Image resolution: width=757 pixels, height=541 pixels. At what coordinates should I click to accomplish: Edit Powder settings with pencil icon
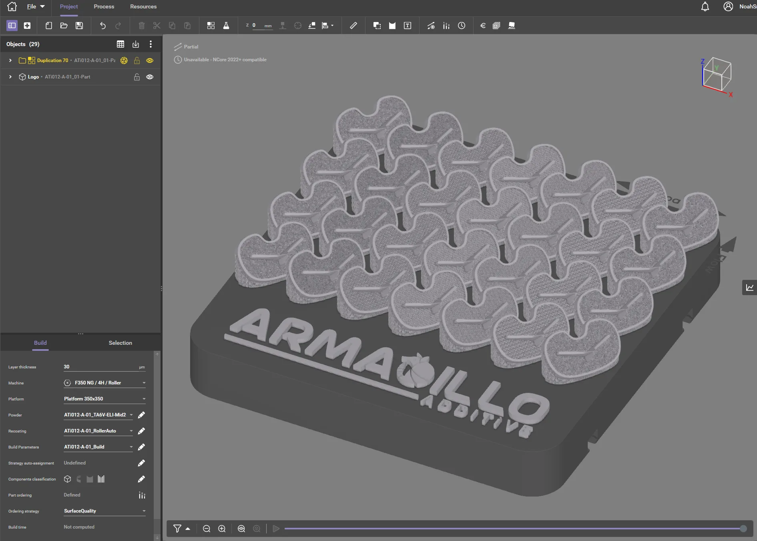141,415
